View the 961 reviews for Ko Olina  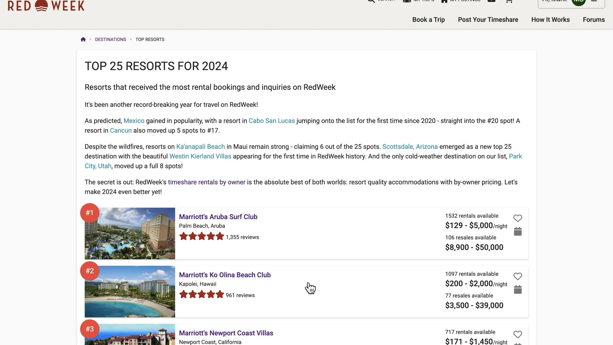(240, 295)
